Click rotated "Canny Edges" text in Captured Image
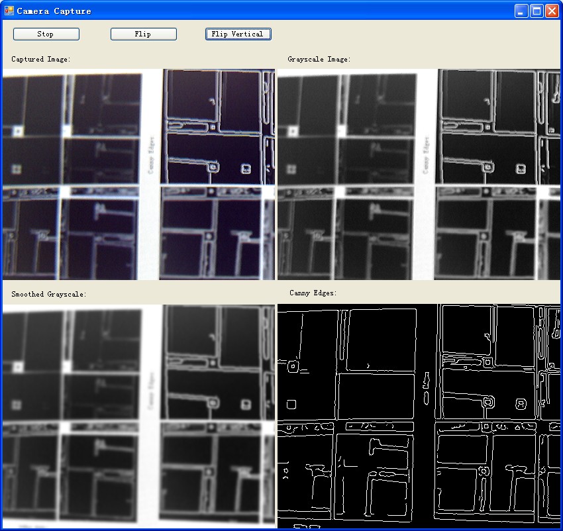The height and width of the screenshot is (531, 563). 152,154
